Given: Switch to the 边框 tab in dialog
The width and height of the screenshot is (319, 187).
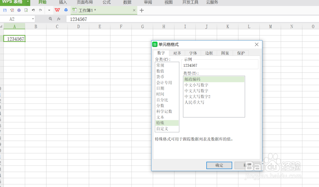Looking at the screenshot, I should [x=209, y=53].
